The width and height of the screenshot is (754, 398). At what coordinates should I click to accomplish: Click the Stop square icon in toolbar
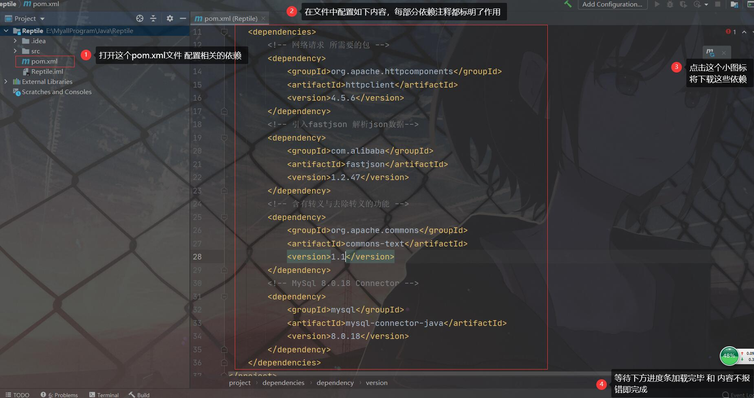[x=718, y=4]
